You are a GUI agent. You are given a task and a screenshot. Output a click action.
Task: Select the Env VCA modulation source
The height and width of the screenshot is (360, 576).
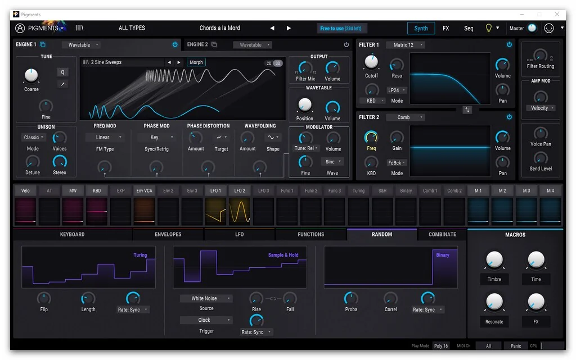pyautogui.click(x=145, y=190)
